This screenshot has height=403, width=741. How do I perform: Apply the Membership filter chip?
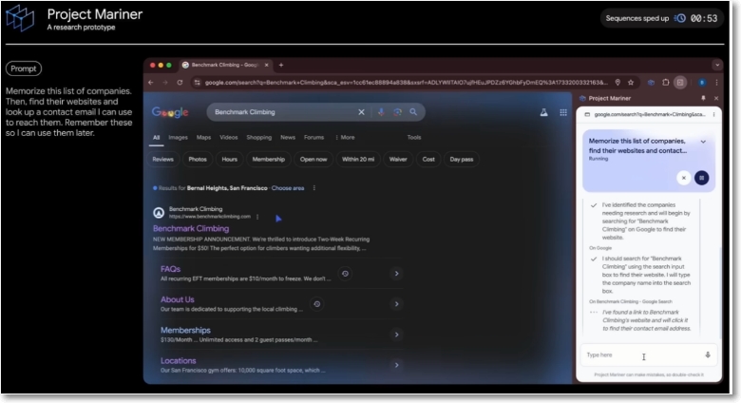pos(269,160)
